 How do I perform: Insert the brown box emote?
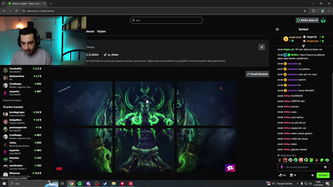coord(317,160)
